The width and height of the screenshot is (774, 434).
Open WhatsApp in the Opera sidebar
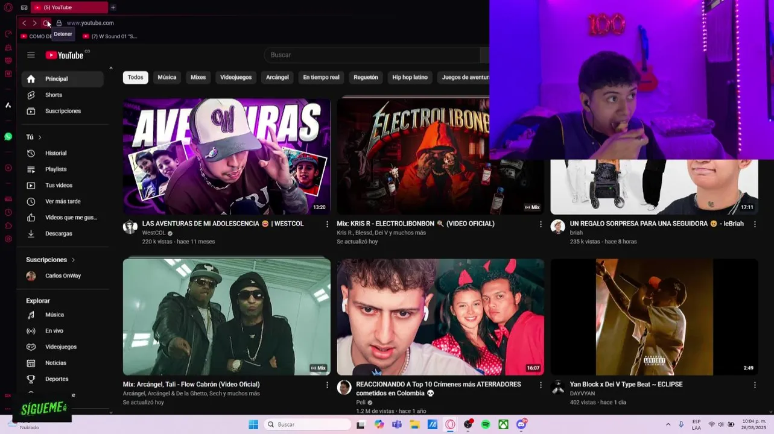8,137
